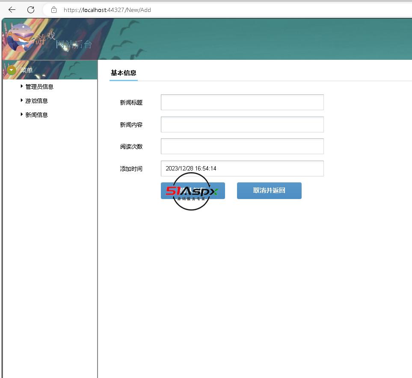Click the 添加时间 label text
The image size is (412, 378).
pyautogui.click(x=131, y=169)
